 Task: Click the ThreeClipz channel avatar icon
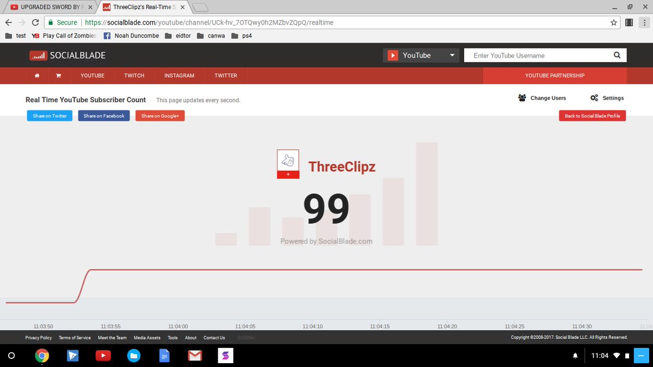[287, 163]
